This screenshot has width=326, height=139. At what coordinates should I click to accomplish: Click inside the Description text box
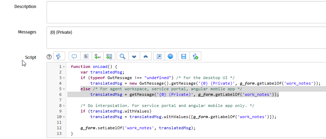[186, 12]
